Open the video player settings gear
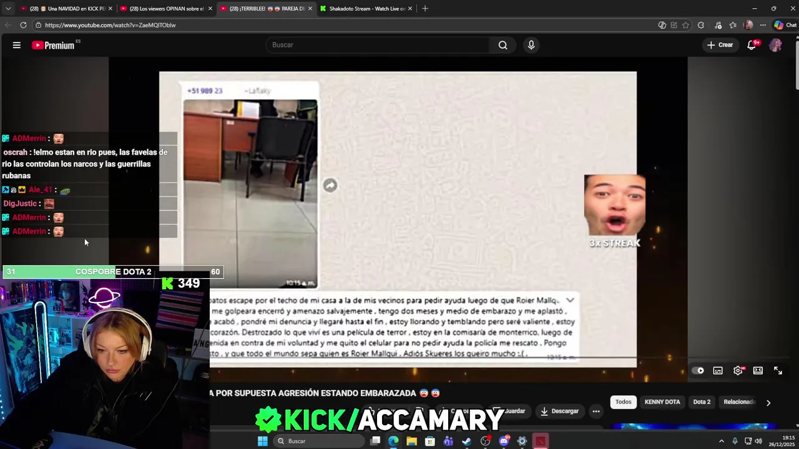The image size is (799, 449). pos(738,370)
